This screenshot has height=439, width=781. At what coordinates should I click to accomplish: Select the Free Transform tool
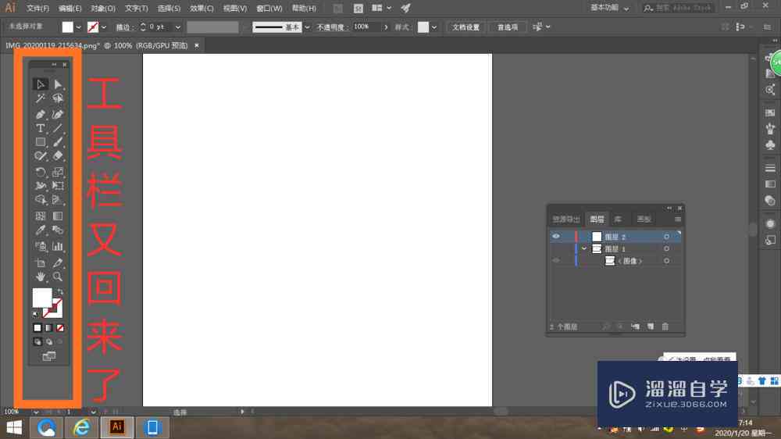(58, 186)
